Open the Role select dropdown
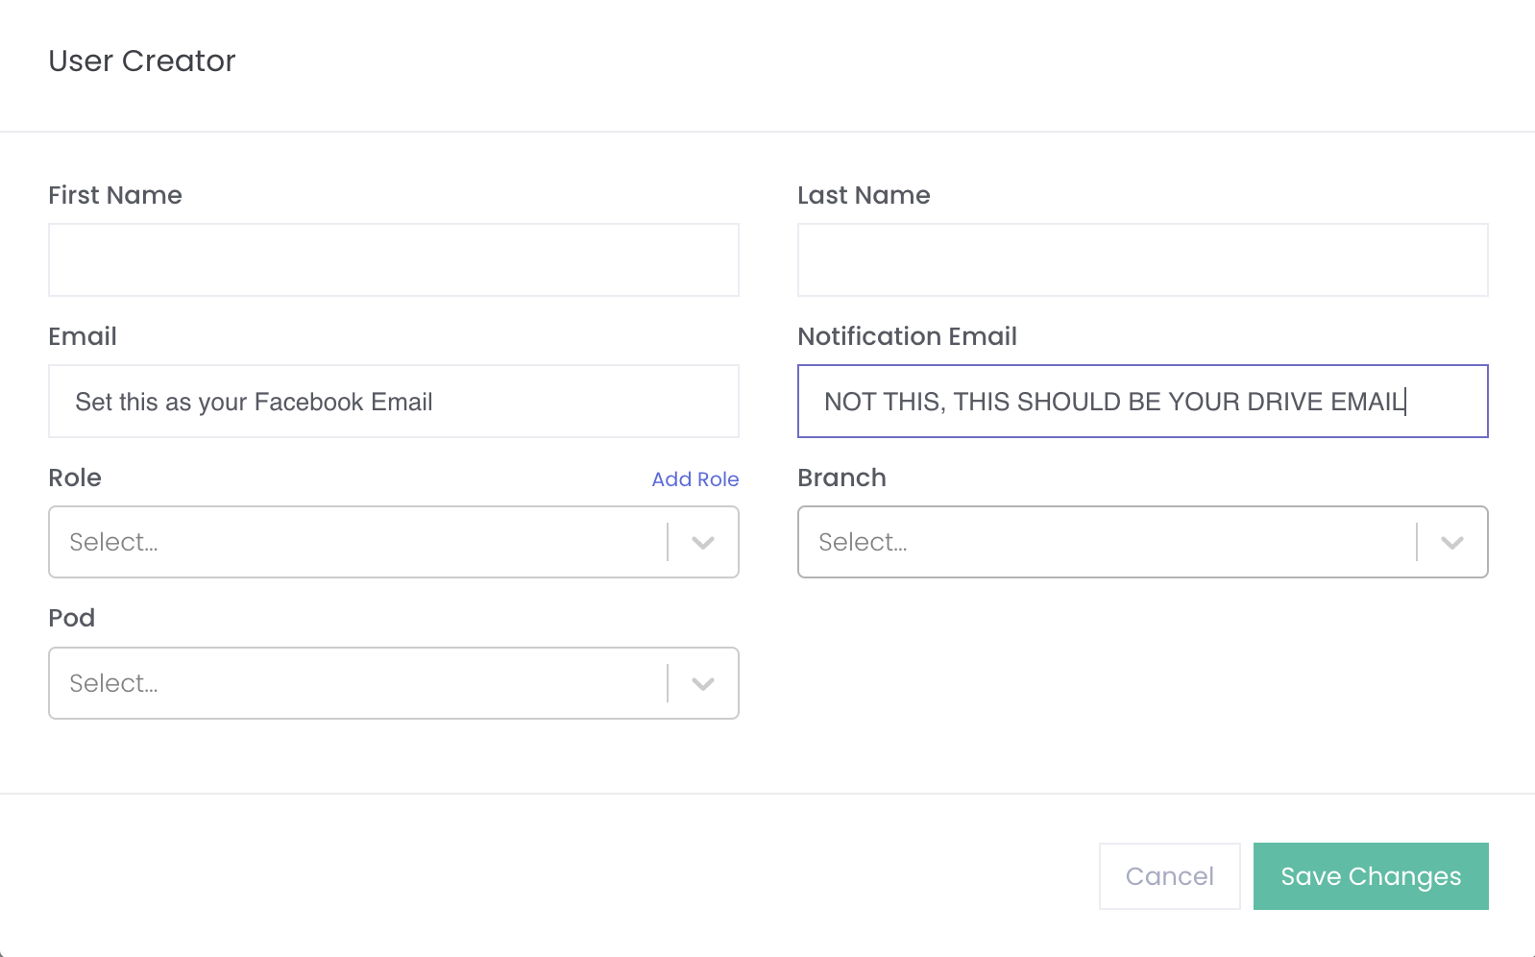This screenshot has width=1535, height=957. pos(355,542)
